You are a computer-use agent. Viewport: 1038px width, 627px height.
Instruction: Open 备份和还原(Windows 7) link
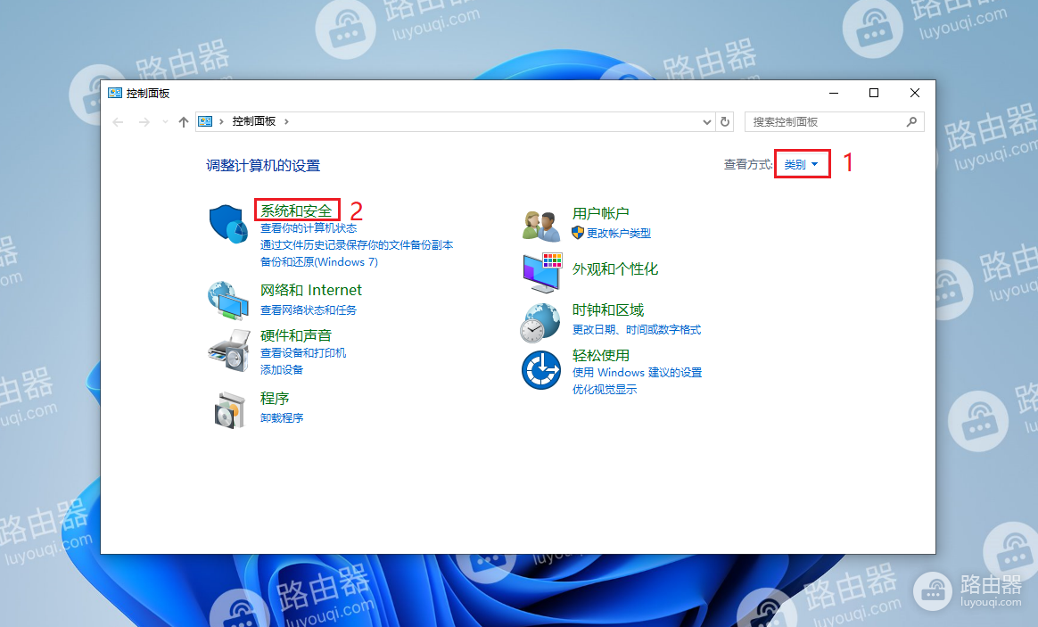point(319,261)
